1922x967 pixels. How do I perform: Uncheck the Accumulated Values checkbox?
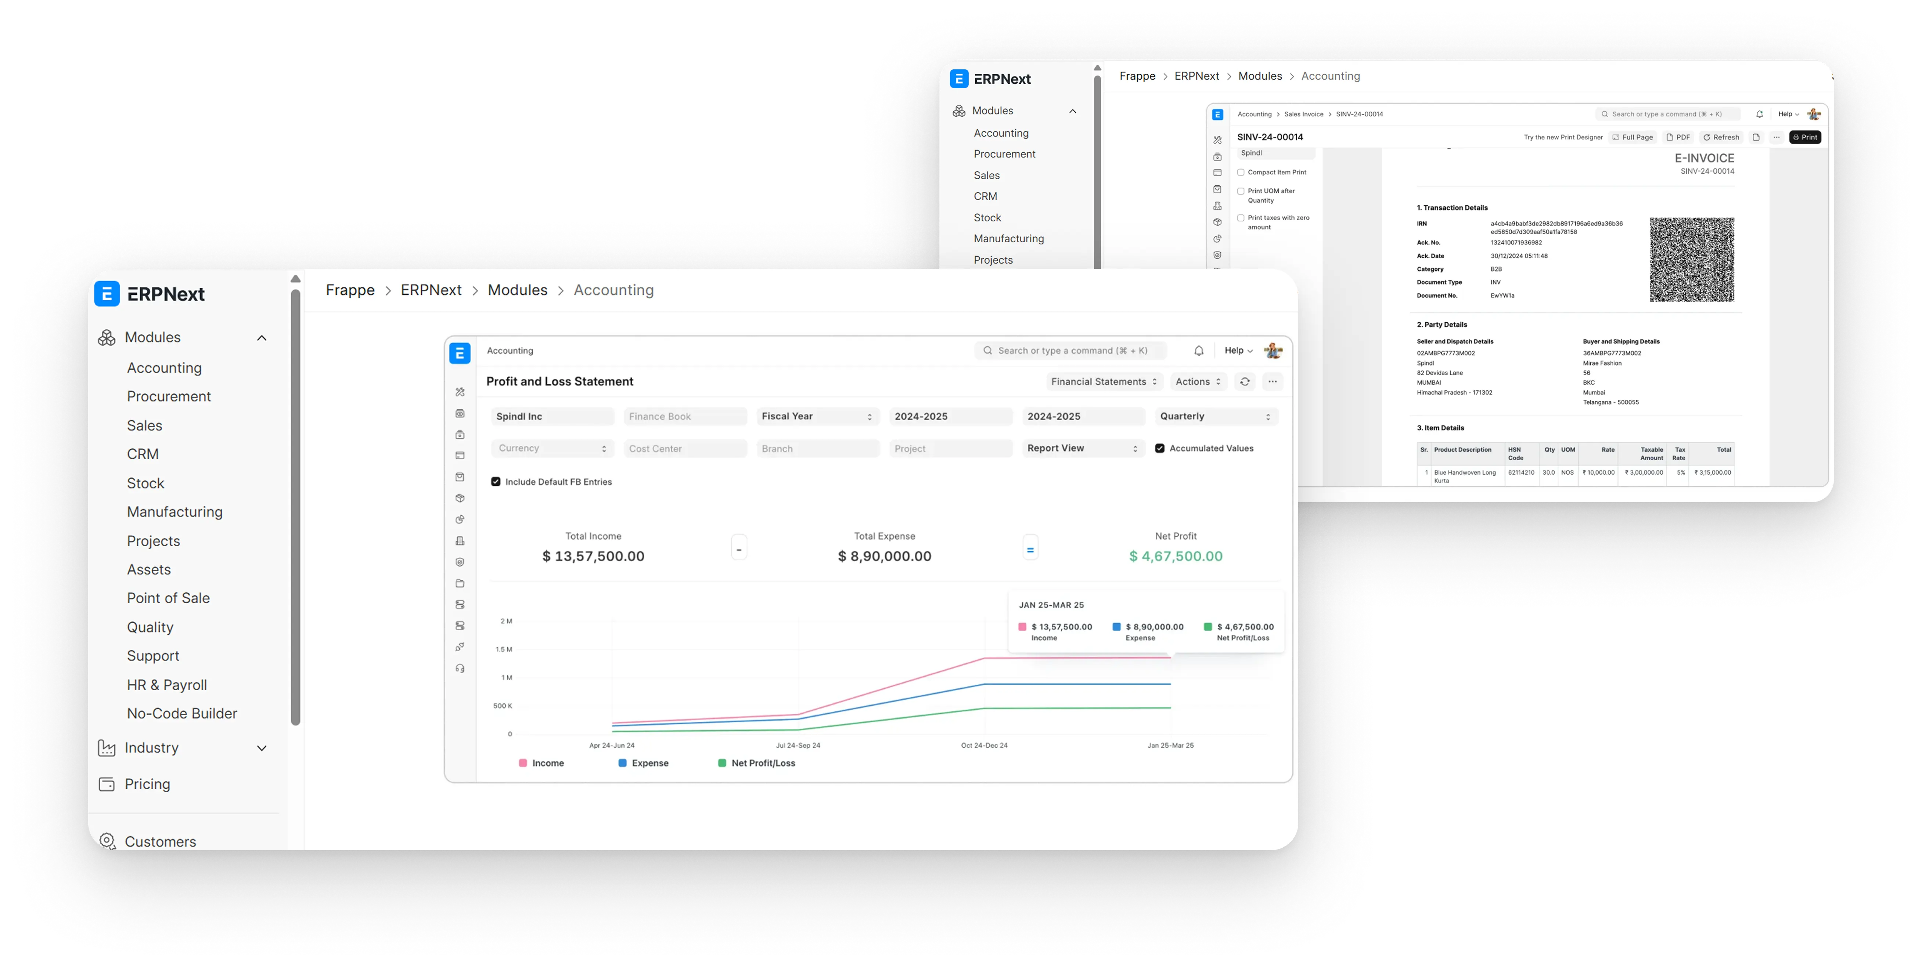1159,449
